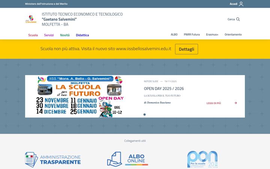The image size is (270, 169).
Task: Click the Cerca search label
Action: [231, 19]
